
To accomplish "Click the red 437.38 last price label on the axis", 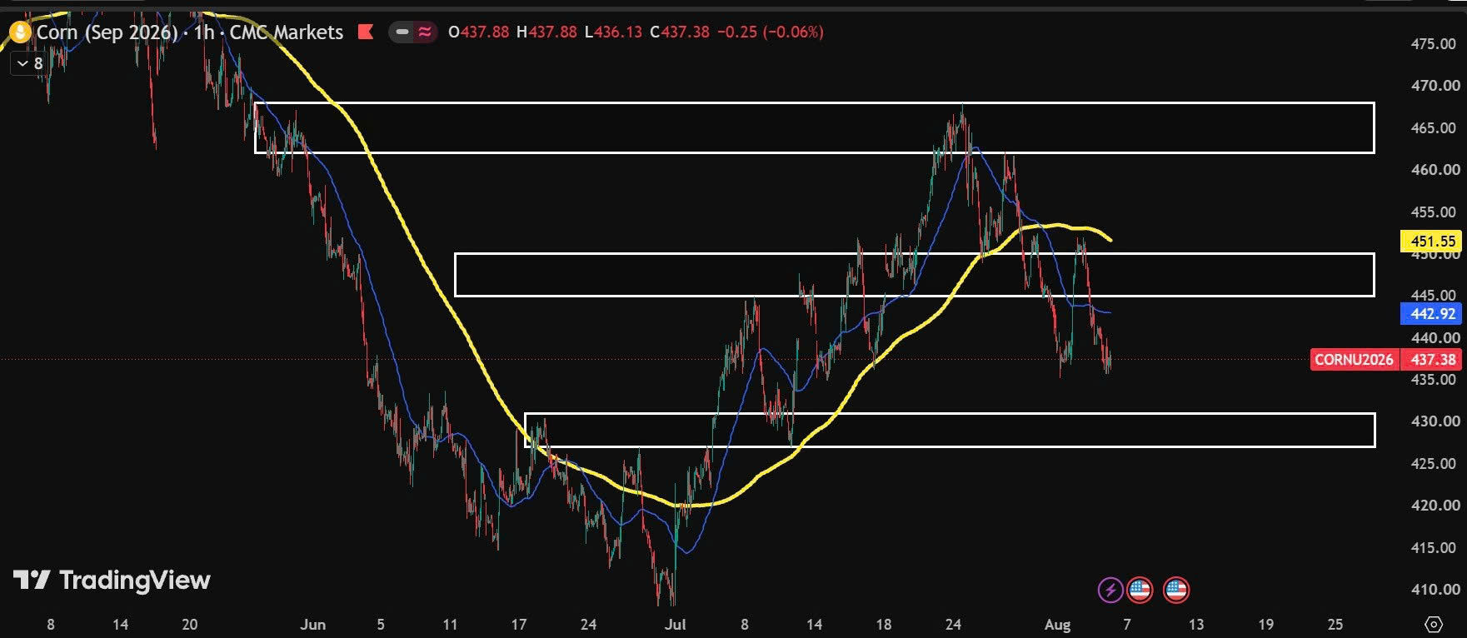I will pos(1431,360).
